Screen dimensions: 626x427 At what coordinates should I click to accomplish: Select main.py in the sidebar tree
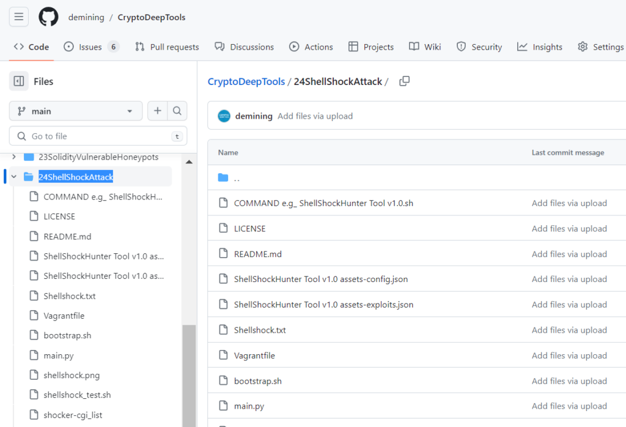tap(59, 355)
